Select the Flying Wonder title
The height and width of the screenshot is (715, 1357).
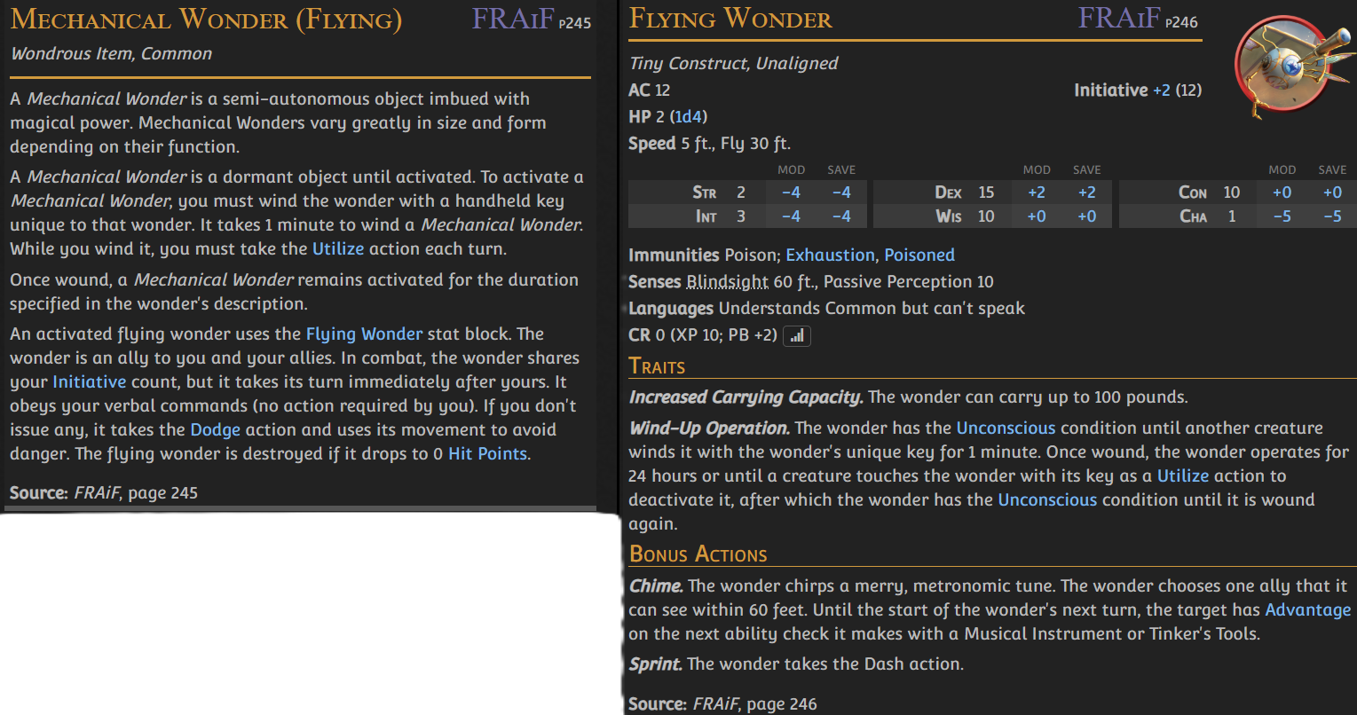tap(730, 19)
